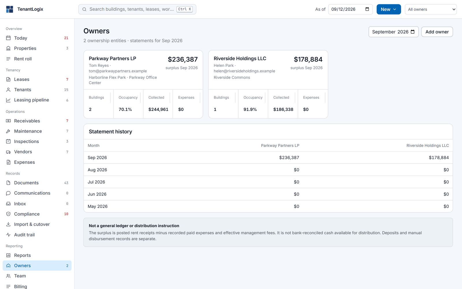Click Riverside's $186,338 collected value
This screenshot has height=289, width=462.
tap(283, 109)
